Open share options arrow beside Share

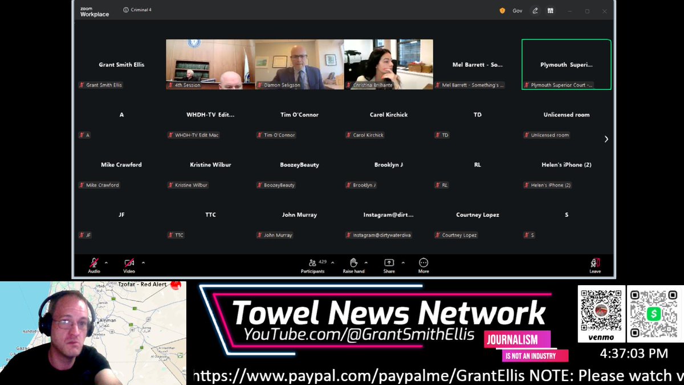click(x=403, y=263)
